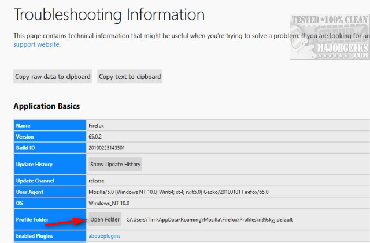This screenshot has width=370, height=243.
Task: Click the Version row label
Action: pyautogui.click(x=50, y=137)
